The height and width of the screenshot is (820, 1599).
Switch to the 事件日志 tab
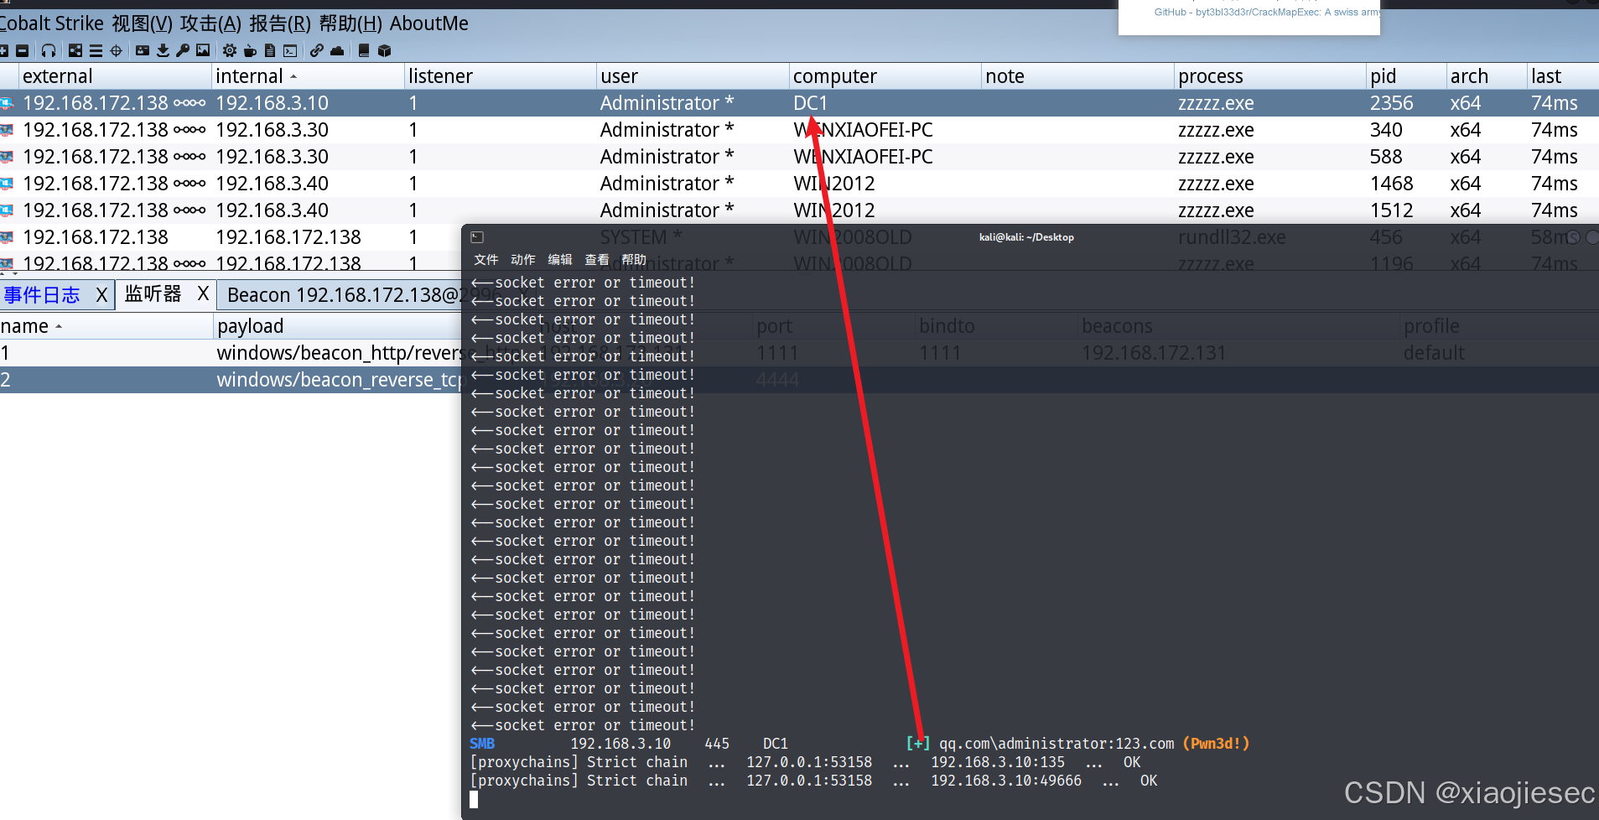click(x=42, y=295)
